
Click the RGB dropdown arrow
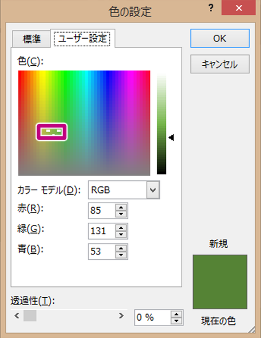point(153,190)
